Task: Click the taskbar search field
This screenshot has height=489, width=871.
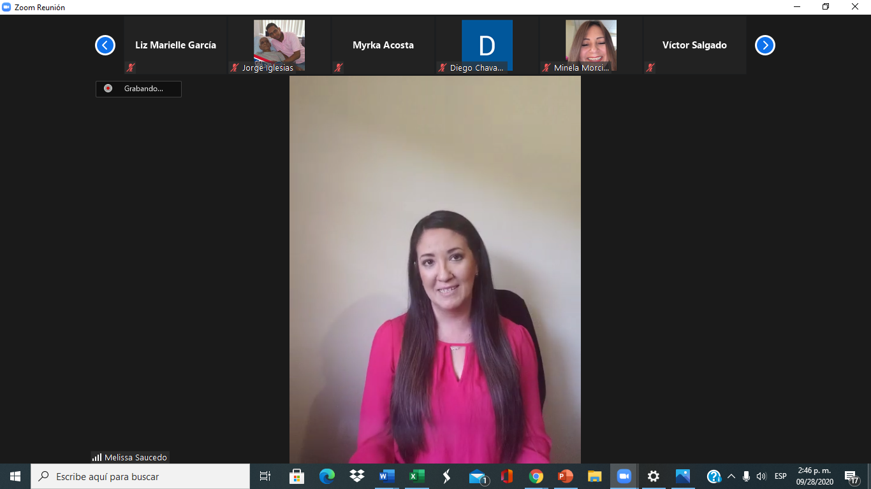Action: click(140, 476)
